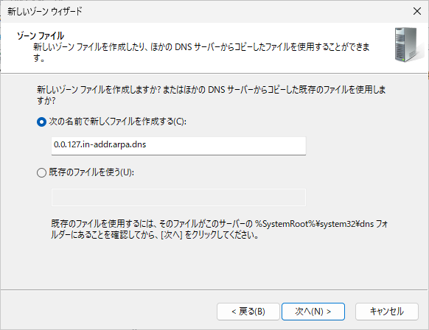Viewport: 429px width, 330px height.
Task: Click the empty existing file name field
Action: 178,197
